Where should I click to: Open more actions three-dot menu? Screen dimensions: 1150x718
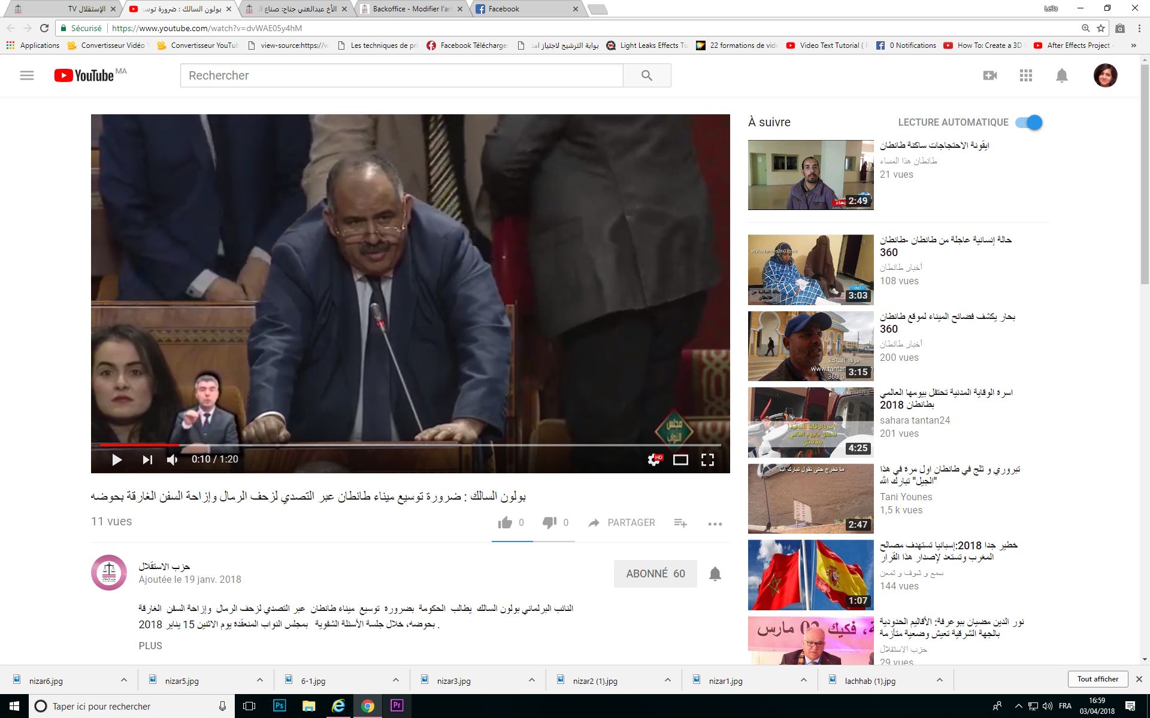715,524
